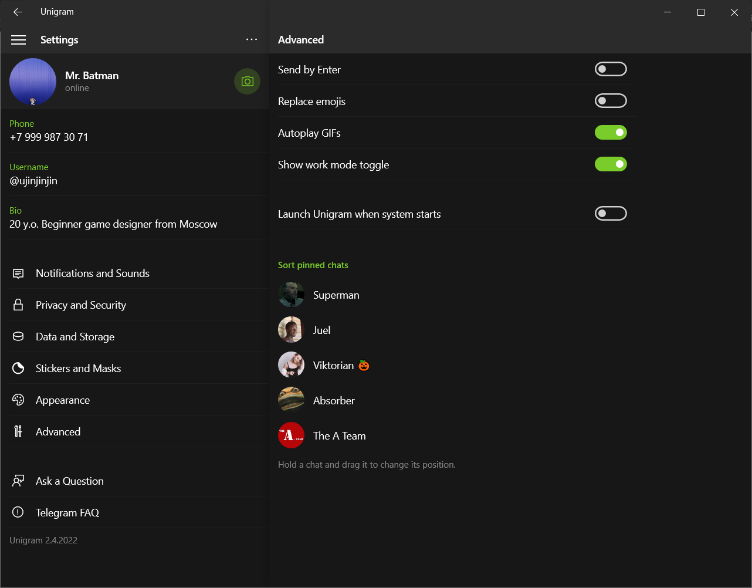The image size is (752, 588).
Task: Click the pumpkin emoji next to Viktorian
Action: point(364,366)
